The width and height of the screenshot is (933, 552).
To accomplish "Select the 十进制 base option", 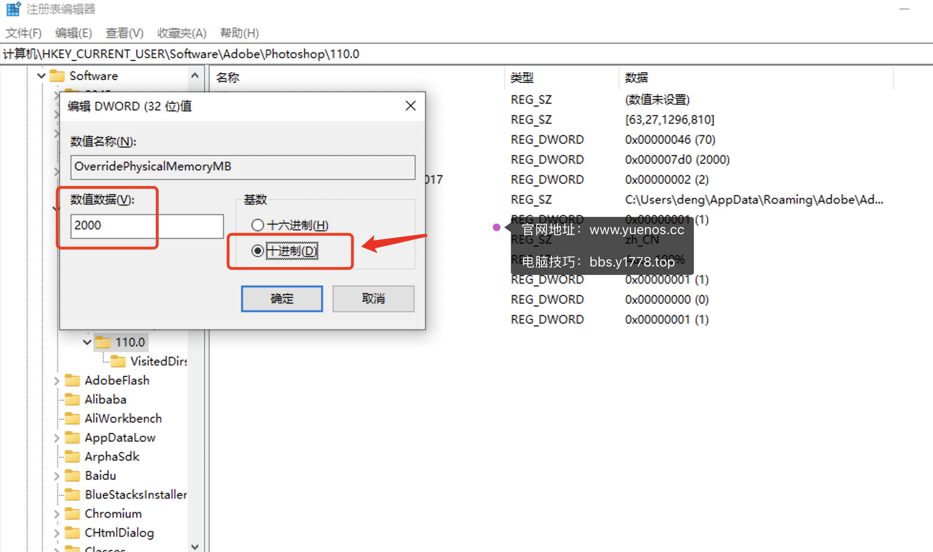I will coord(258,251).
